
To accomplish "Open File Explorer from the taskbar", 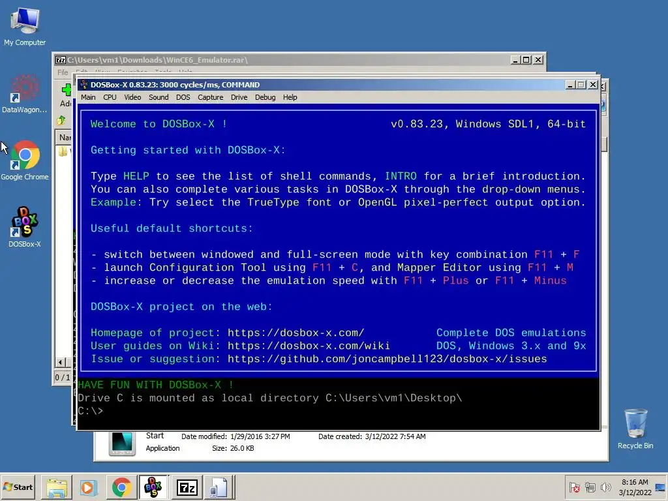I will pos(57,487).
